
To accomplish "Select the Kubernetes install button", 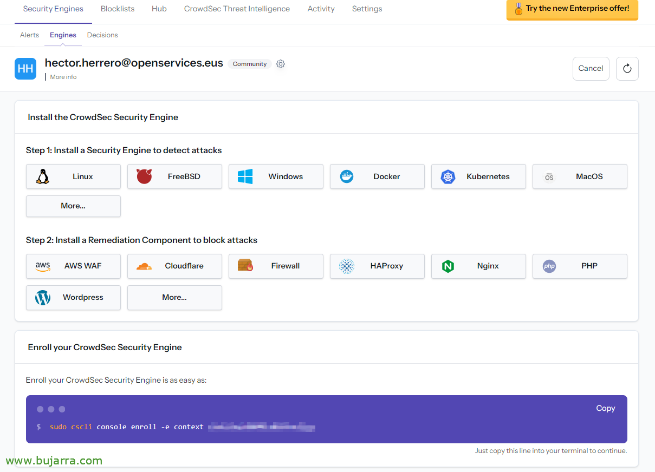I will tap(478, 176).
